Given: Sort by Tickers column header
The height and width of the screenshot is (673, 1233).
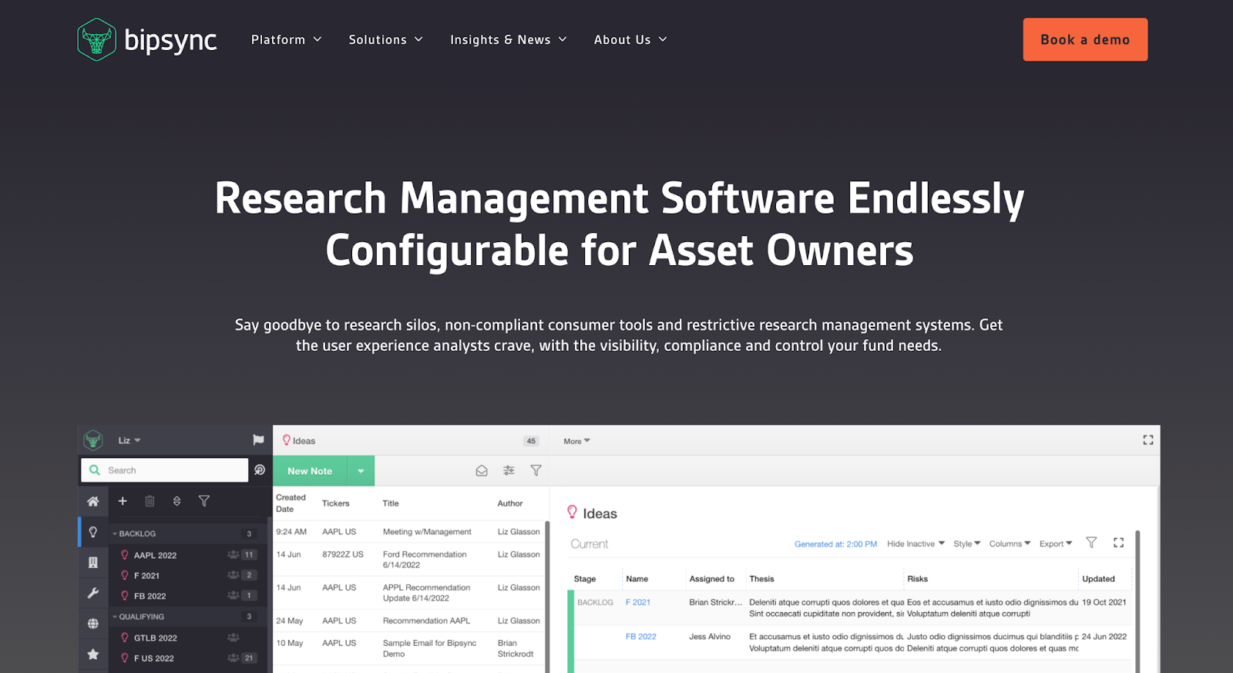Looking at the screenshot, I should click(x=335, y=503).
